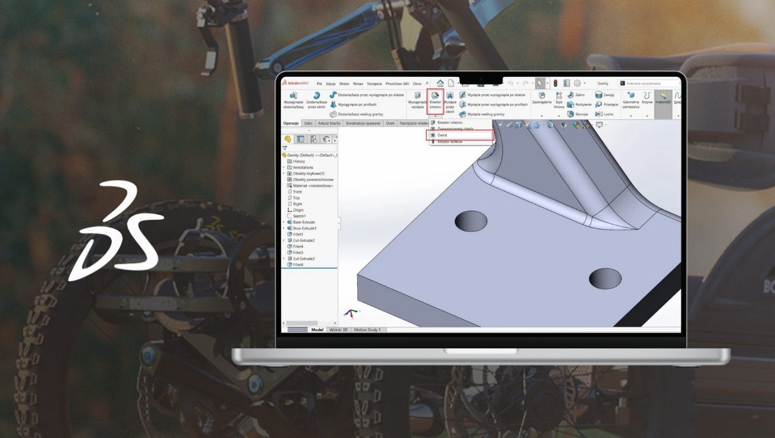Switch to the Motion Study 1 tab
Image resolution: width=775 pixels, height=438 pixels.
tap(367, 330)
